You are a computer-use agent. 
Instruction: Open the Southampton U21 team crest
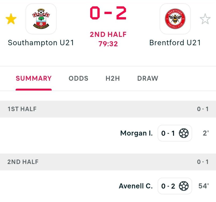(x=41, y=19)
